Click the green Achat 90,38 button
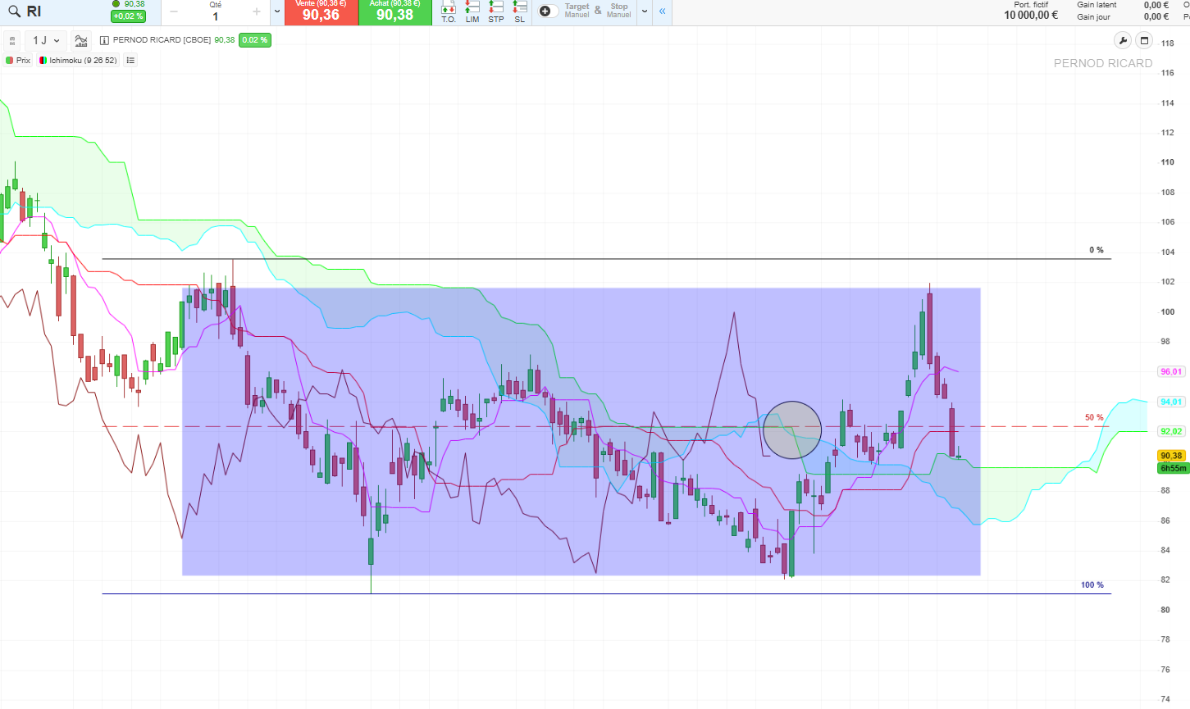This screenshot has width=1190, height=709. [x=394, y=12]
